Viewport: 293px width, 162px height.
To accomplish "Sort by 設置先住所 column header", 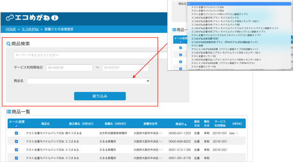I will point(151,124).
